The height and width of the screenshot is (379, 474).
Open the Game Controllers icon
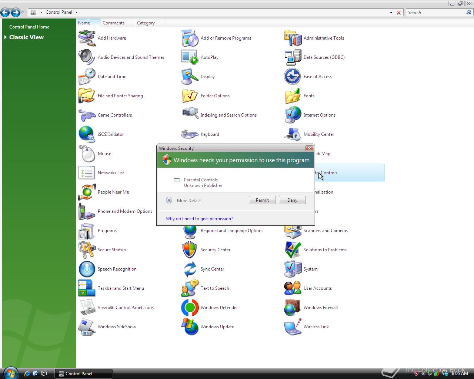[87, 115]
